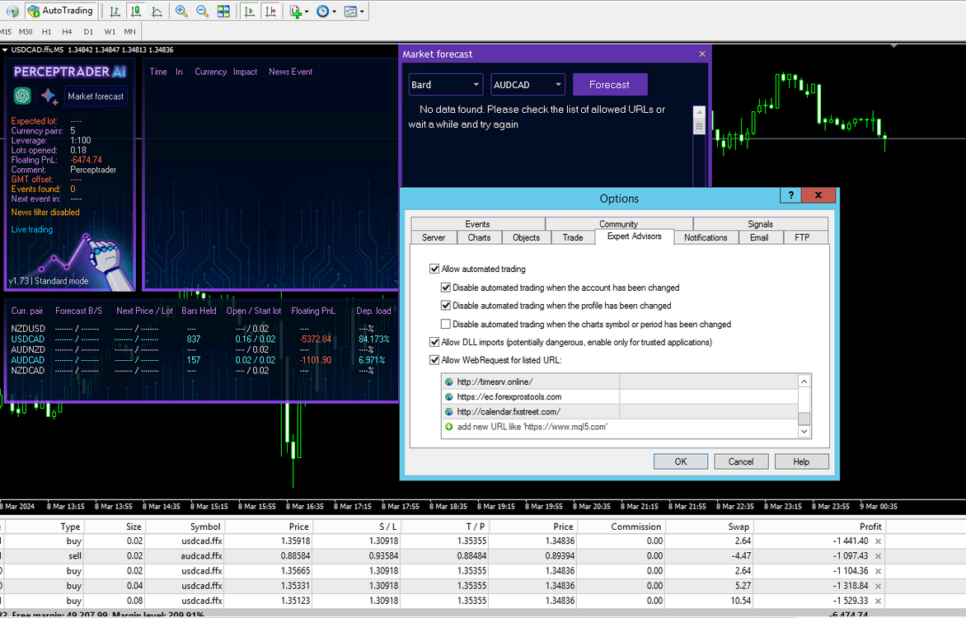Open the Charts tab in Options
The image size is (966, 618).
479,237
